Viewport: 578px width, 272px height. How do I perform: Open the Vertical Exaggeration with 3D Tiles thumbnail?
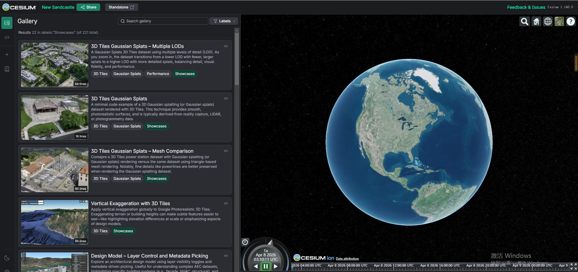[55, 222]
